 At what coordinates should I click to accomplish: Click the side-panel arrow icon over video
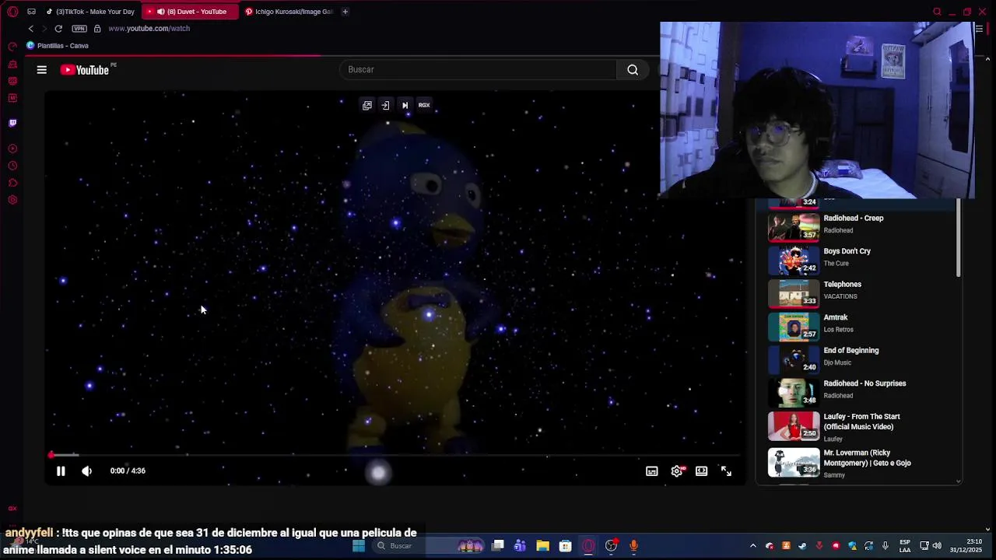pyautogui.click(x=386, y=105)
